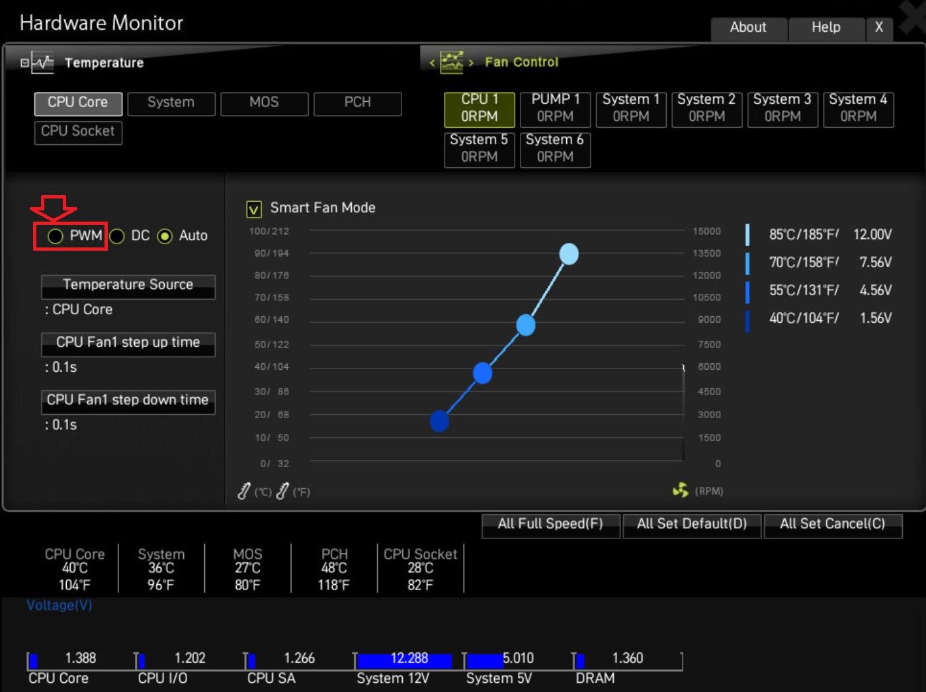The image size is (926, 692).
Task: Select the System 4 fan tab
Action: pyautogui.click(x=859, y=108)
